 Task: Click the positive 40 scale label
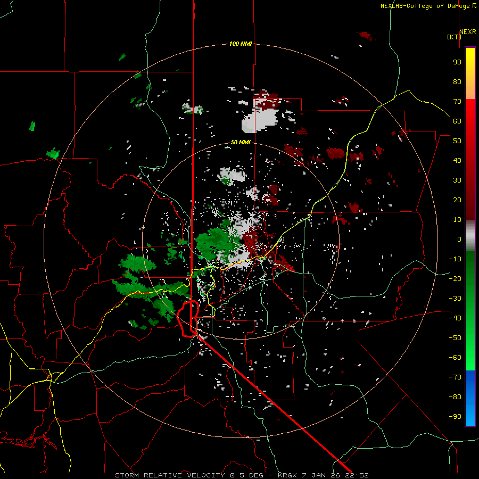click(x=457, y=160)
